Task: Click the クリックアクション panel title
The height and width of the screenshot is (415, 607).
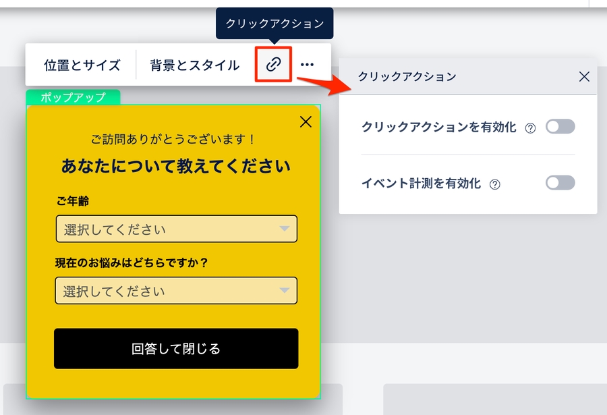Action: tap(407, 77)
